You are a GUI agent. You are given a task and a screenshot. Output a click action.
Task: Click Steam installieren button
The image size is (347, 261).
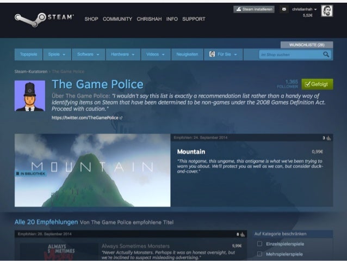254,9
